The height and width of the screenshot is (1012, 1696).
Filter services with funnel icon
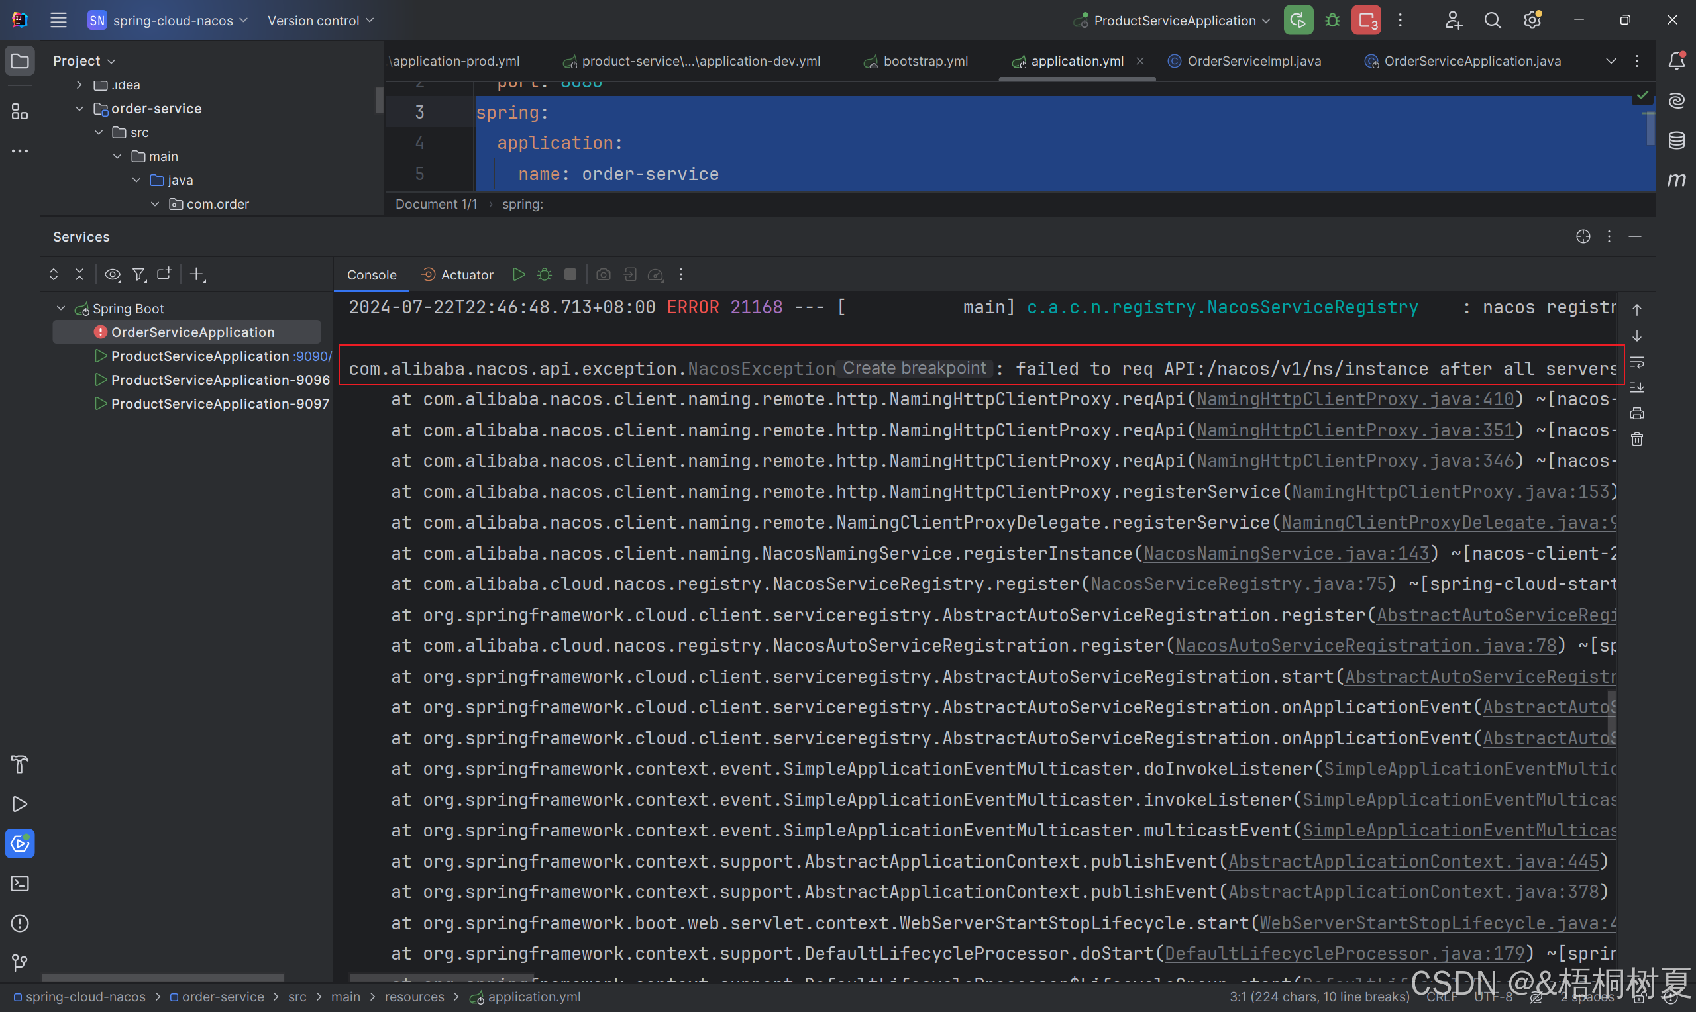click(139, 274)
